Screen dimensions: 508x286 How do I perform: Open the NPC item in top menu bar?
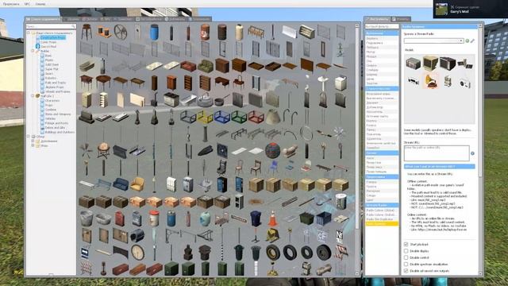(x=27, y=4)
